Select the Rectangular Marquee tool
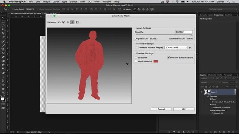This screenshot has height=134, width=239. [x=3, y=22]
